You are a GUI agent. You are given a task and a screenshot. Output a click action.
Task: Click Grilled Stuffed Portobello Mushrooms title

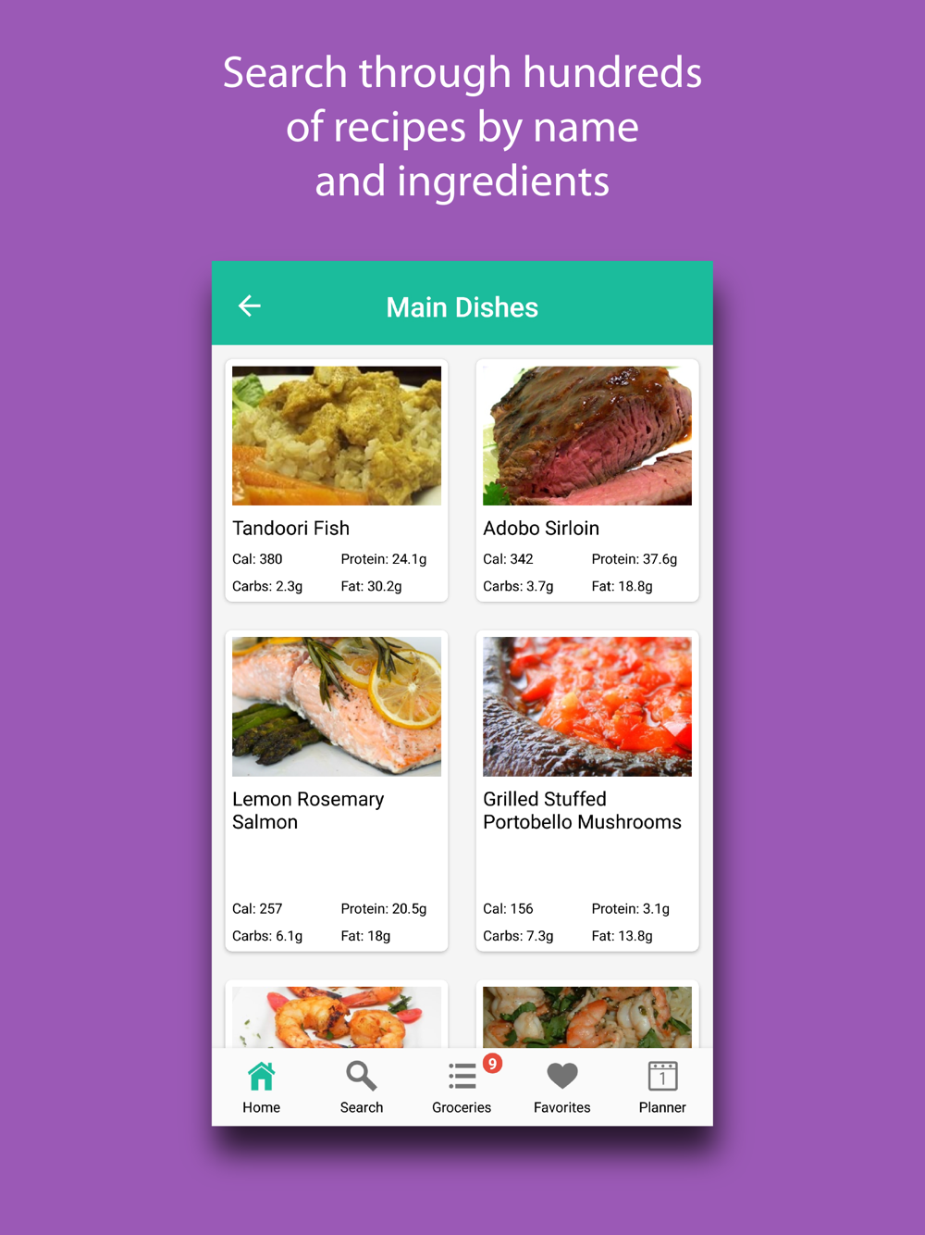click(582, 810)
